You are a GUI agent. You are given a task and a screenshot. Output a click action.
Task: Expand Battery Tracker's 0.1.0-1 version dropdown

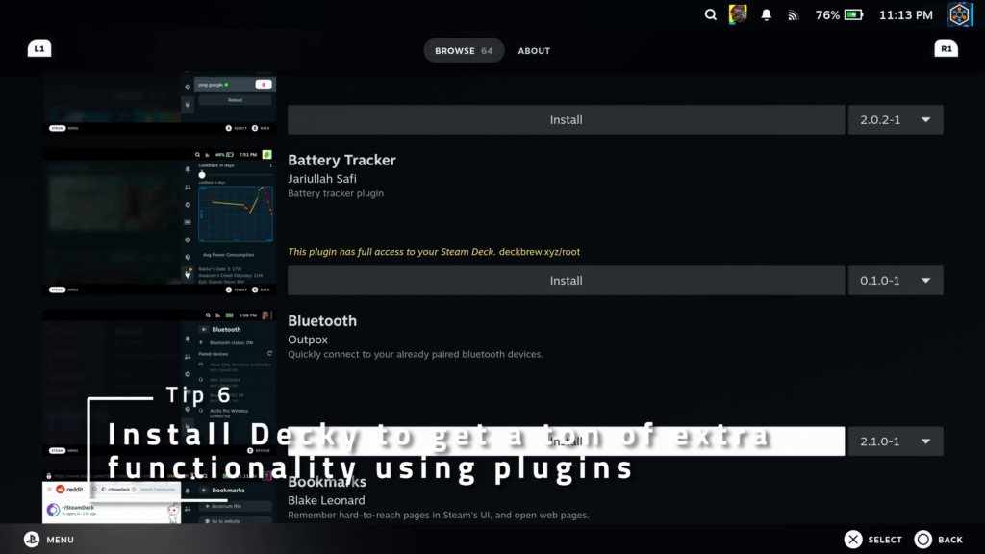pos(895,281)
